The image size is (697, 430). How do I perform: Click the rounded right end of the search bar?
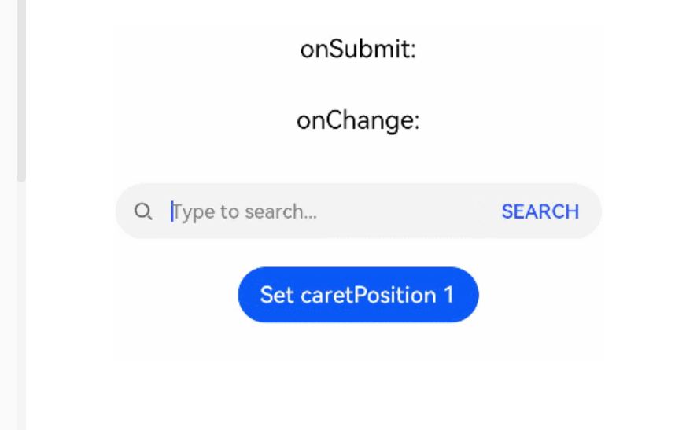[592, 211]
